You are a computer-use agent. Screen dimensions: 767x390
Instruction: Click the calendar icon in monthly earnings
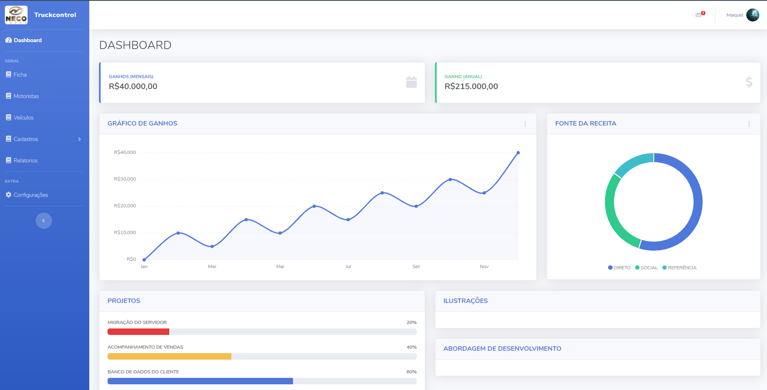(411, 82)
